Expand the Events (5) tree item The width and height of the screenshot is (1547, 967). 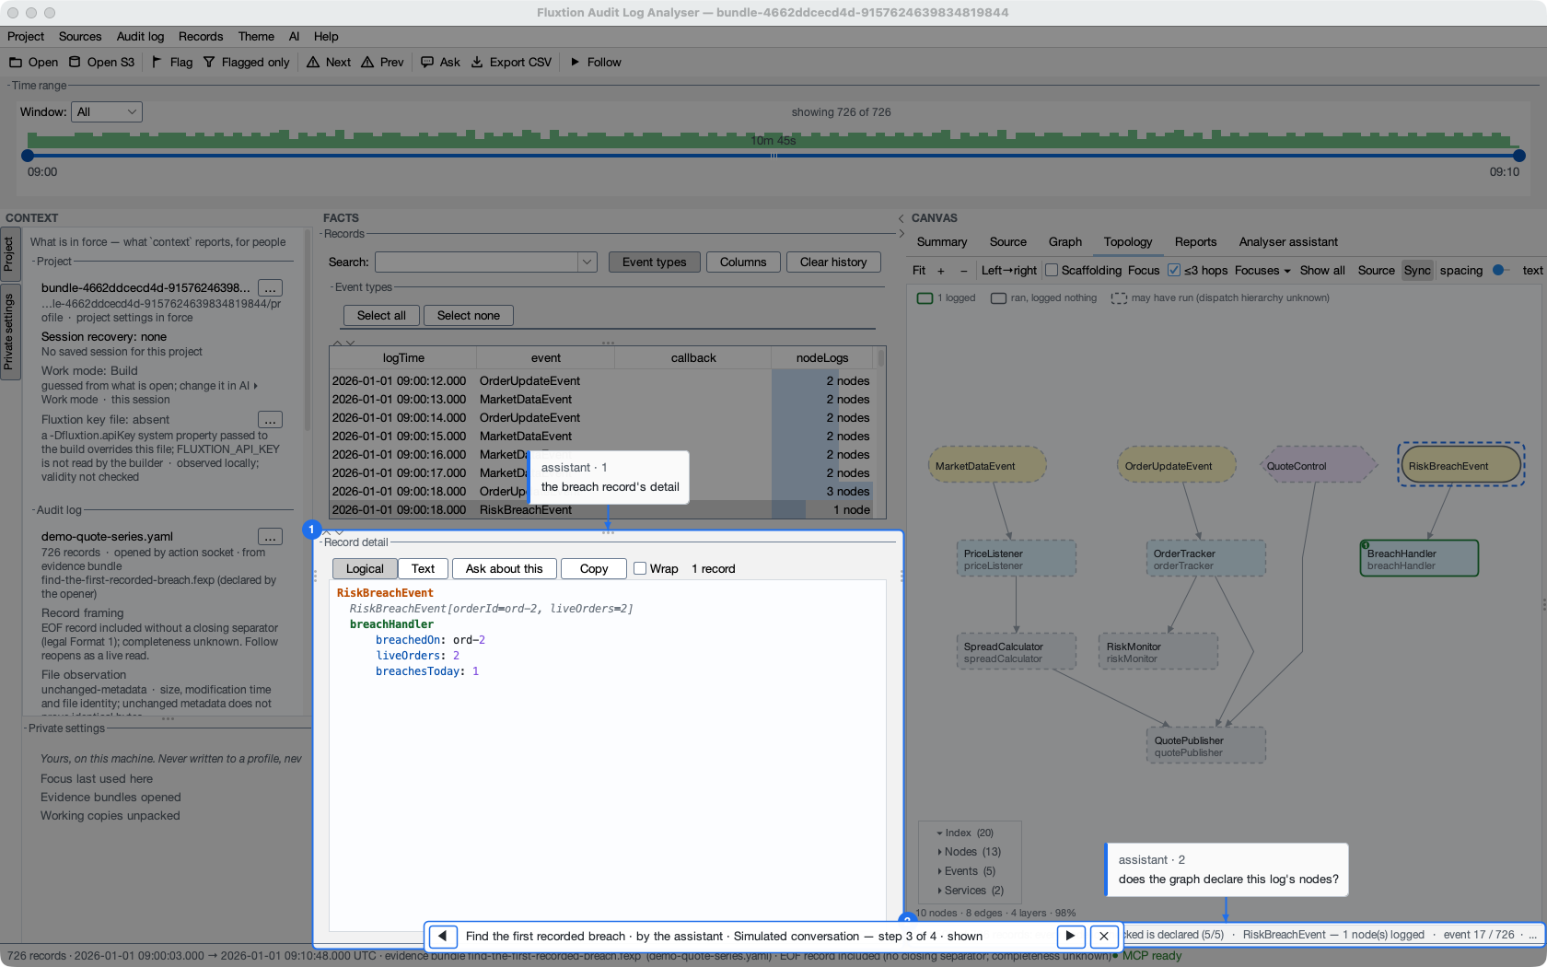point(939,871)
